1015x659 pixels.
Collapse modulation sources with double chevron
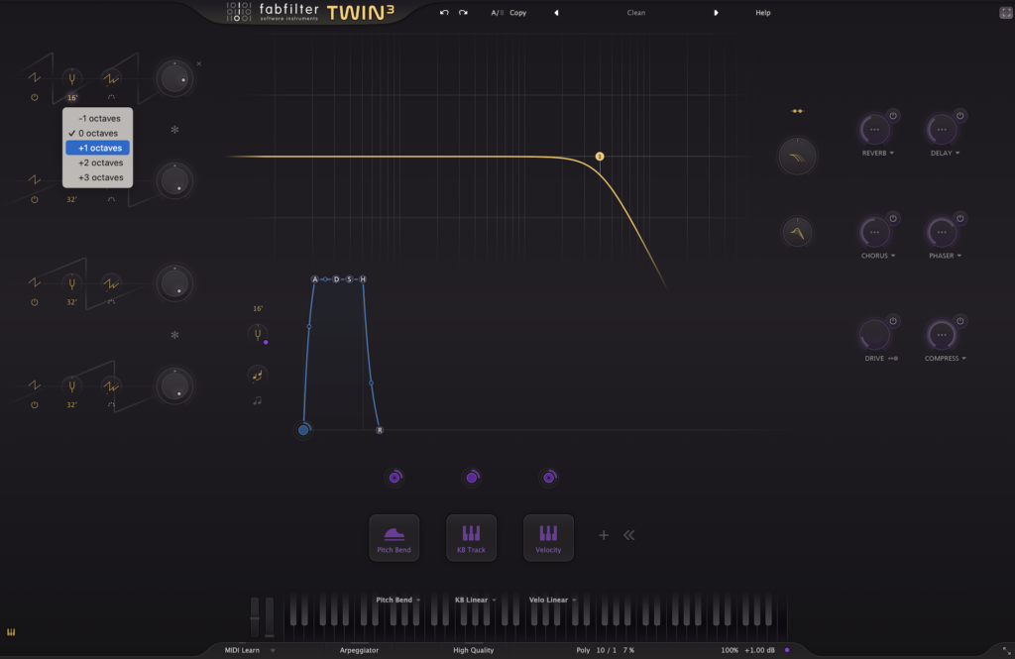click(628, 535)
